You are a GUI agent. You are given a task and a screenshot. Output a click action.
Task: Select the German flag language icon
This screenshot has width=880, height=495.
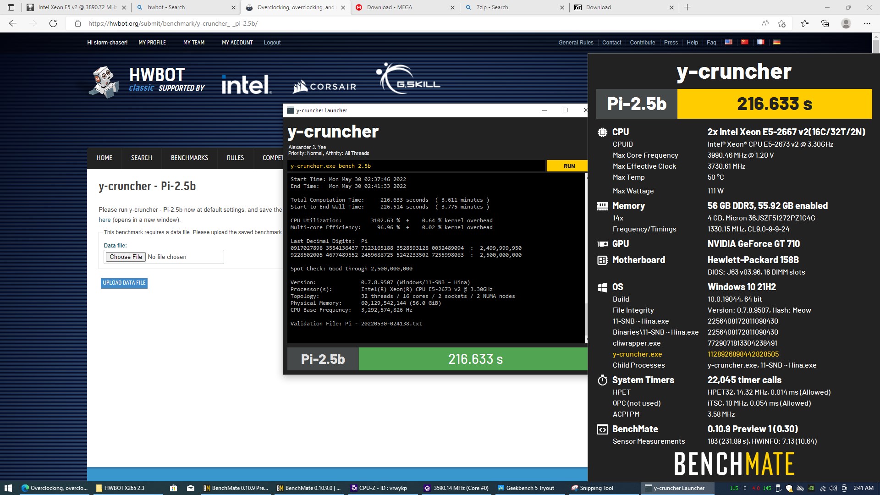(777, 42)
